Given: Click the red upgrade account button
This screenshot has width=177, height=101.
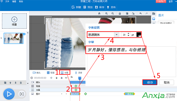Looking at the screenshot, I should coord(161,1).
